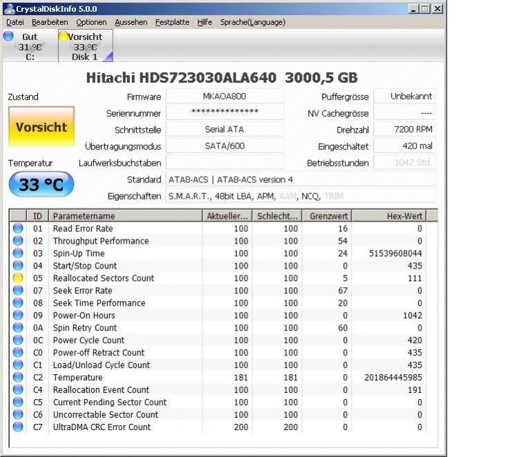Viewport: 530px width, 457px height.
Task: Open the Datei menu
Action: pos(15,22)
